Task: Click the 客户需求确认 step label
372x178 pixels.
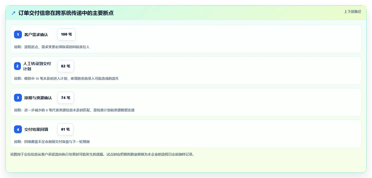Action: tap(36, 34)
